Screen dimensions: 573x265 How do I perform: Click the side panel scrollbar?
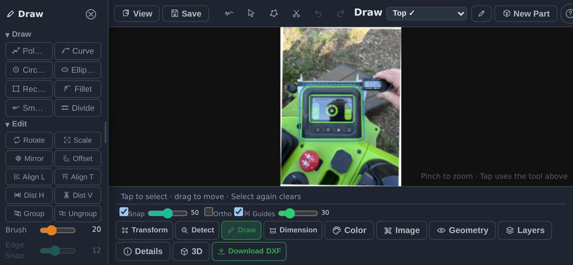106,132
